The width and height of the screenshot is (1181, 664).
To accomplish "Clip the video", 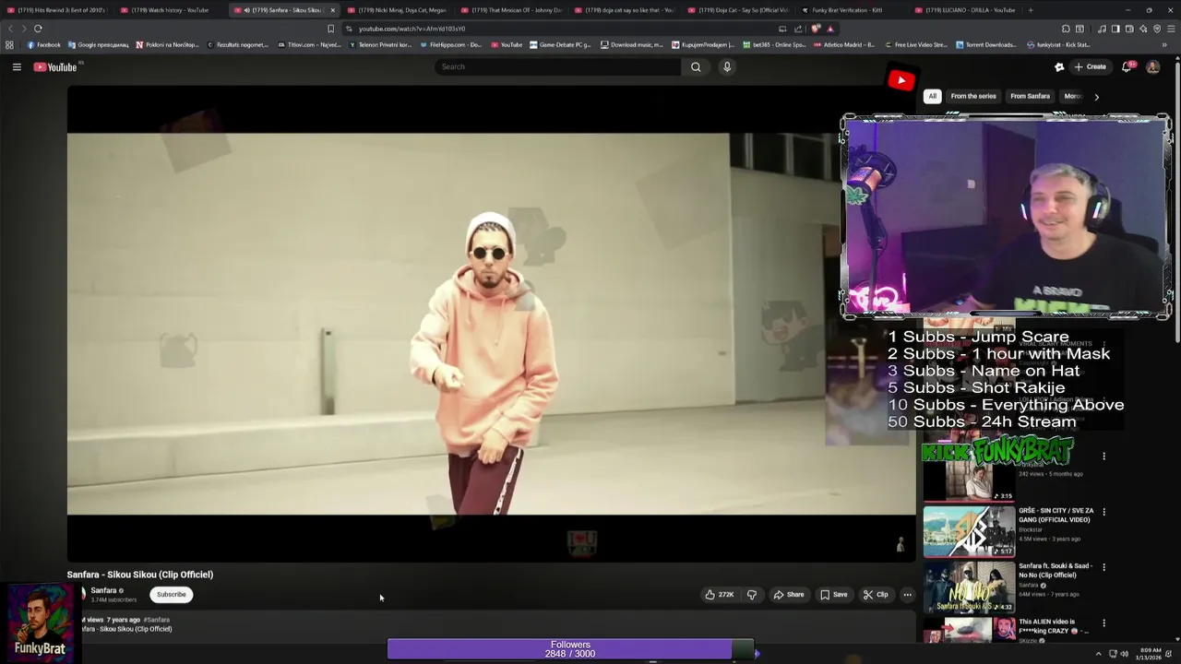I will (876, 595).
